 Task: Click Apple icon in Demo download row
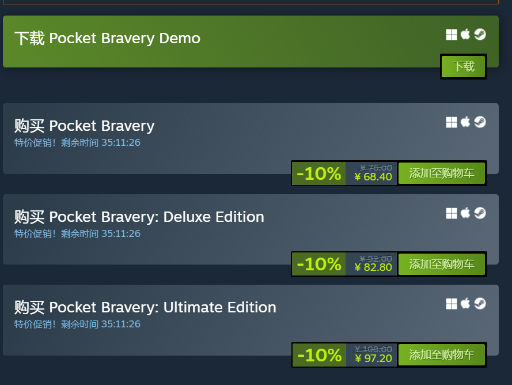click(465, 35)
